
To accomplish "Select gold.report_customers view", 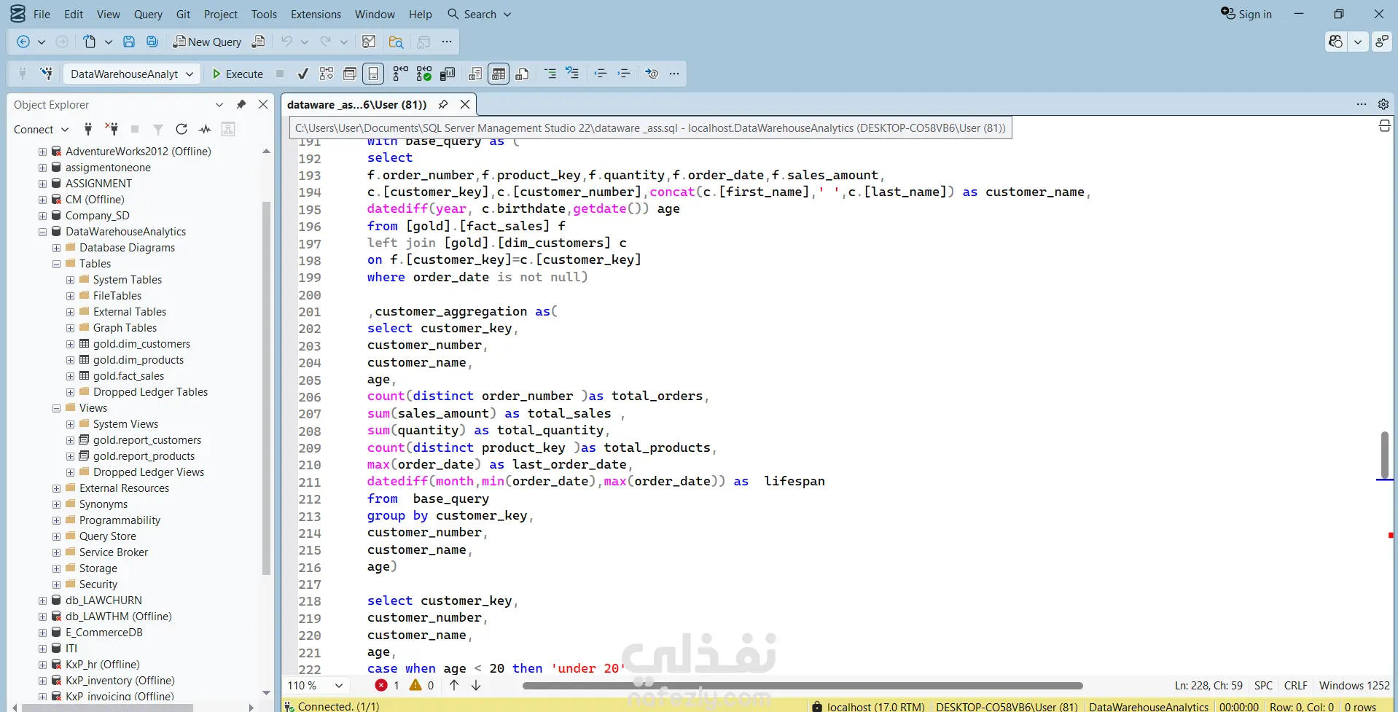I will pos(147,440).
